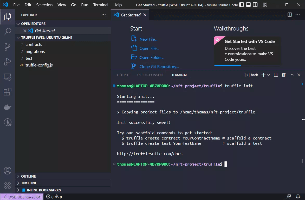Open the Manage gear icon
This screenshot has width=305, height=200.
coord(7,186)
